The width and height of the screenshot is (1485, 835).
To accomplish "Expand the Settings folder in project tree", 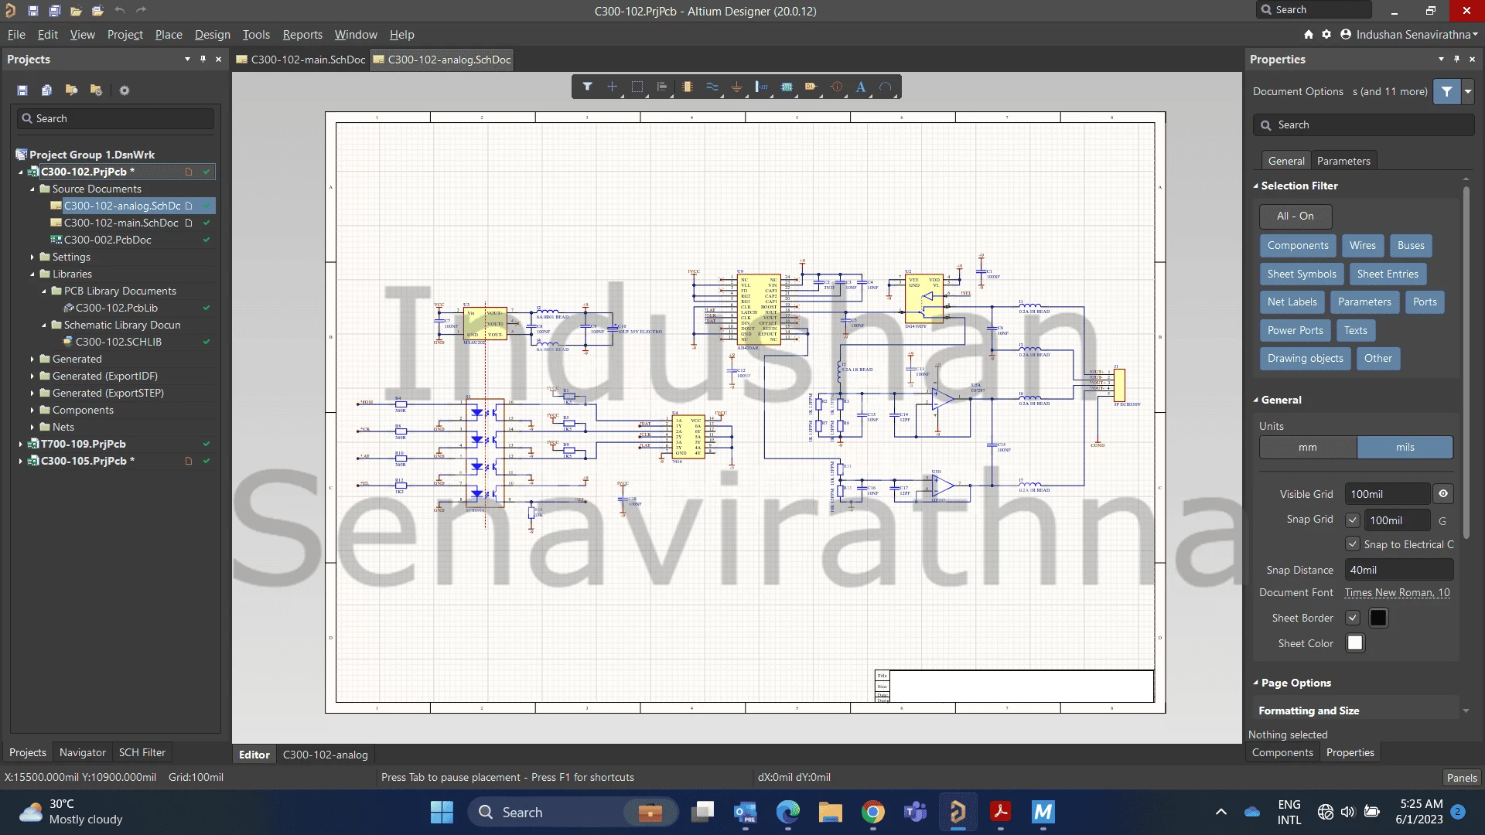I will 32,257.
